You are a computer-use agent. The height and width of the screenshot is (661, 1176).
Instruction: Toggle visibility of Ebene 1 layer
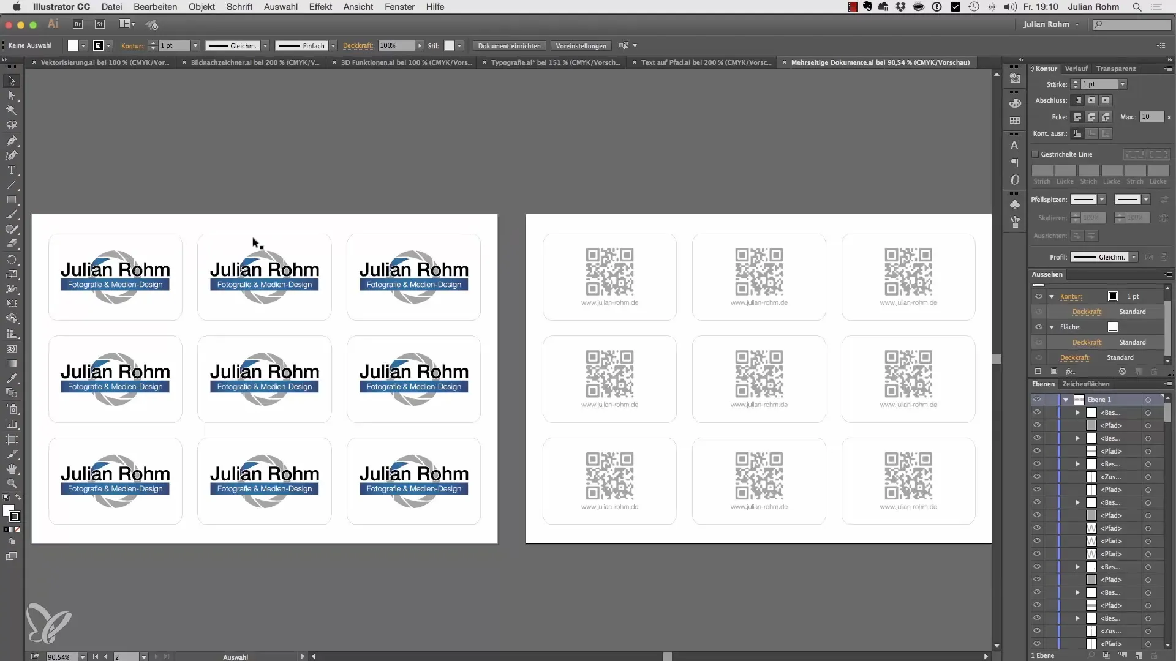point(1036,400)
